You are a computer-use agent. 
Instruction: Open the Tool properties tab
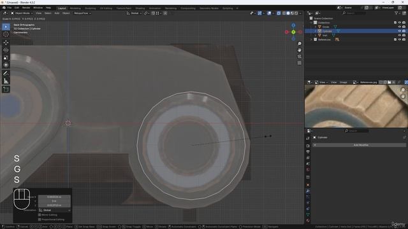pyautogui.click(x=308, y=139)
